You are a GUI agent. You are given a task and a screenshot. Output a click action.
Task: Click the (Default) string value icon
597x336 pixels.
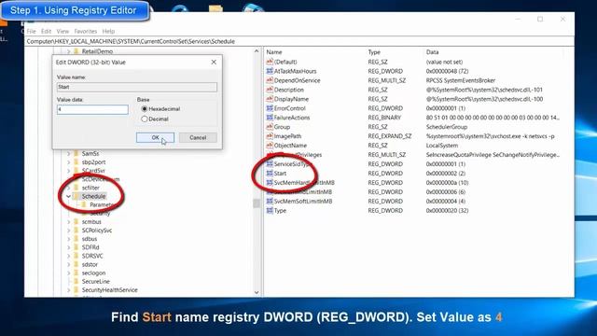[x=270, y=62]
